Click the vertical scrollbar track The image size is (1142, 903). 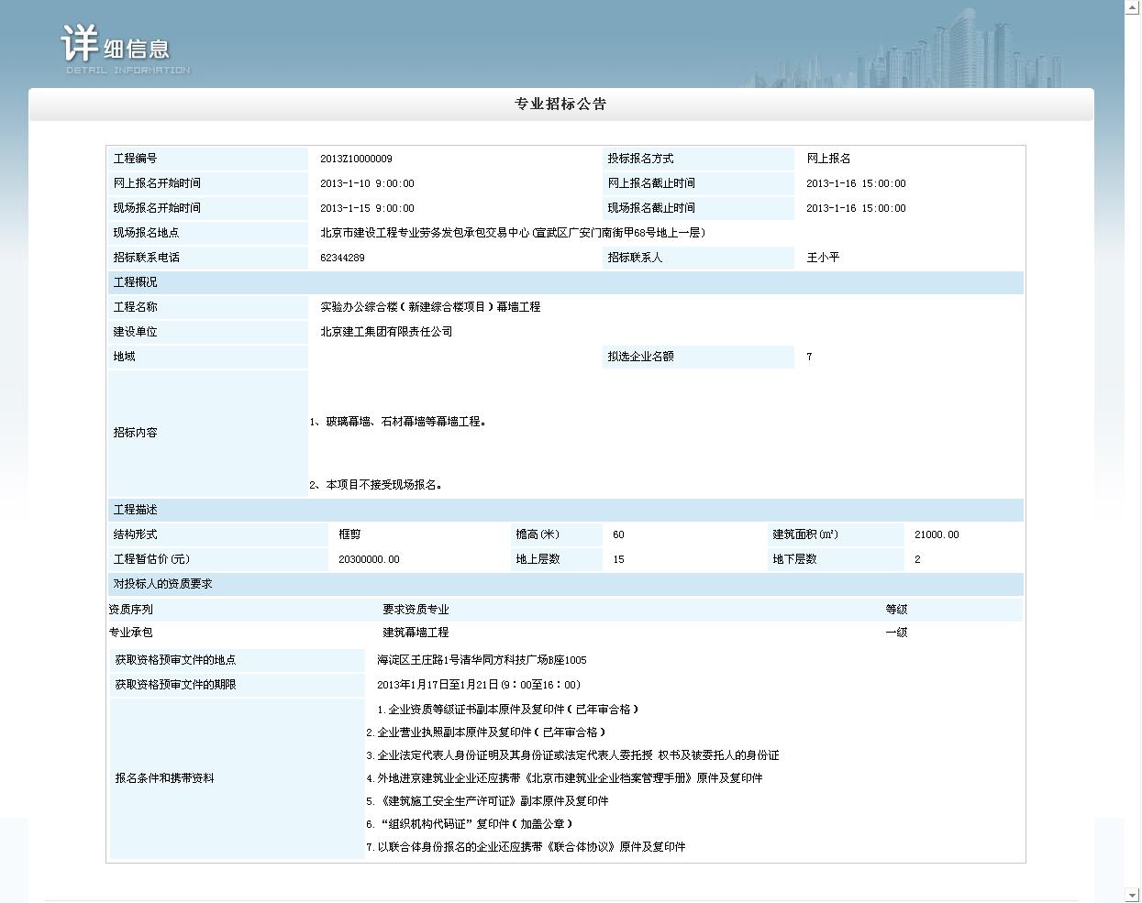tap(1132, 458)
